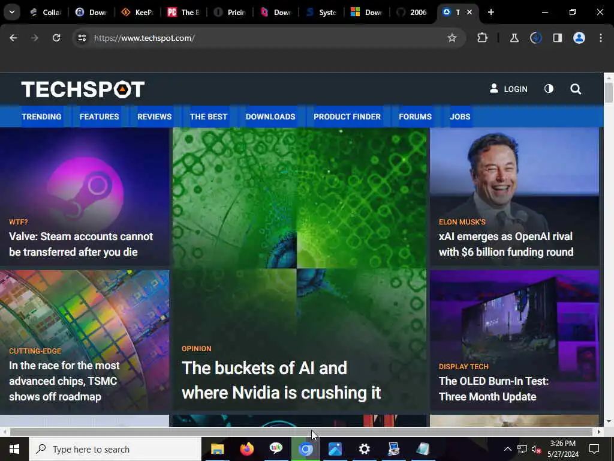Click the OPINION category label
The width and height of the screenshot is (614, 461).
click(197, 349)
